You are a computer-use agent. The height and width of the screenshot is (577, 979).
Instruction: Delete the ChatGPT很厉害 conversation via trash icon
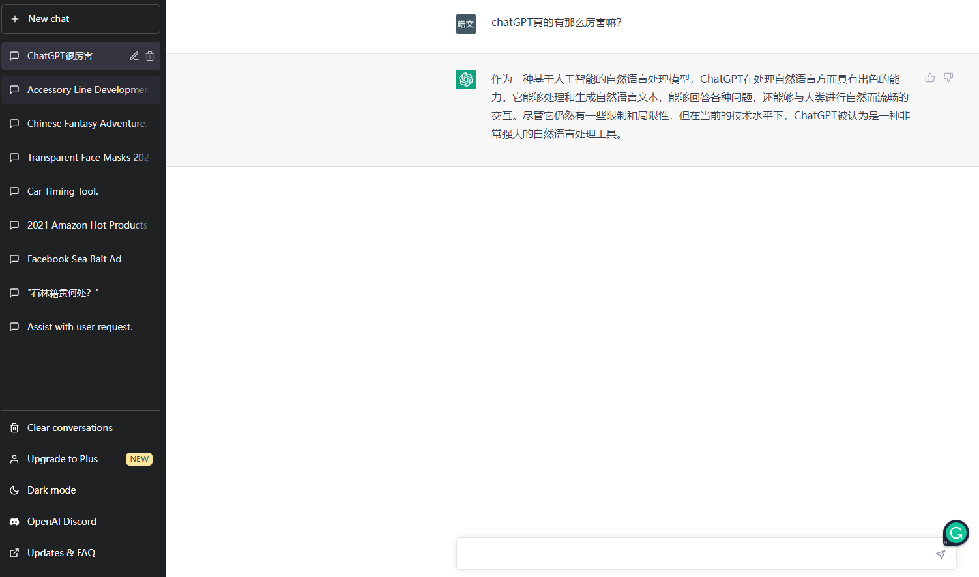tap(150, 56)
